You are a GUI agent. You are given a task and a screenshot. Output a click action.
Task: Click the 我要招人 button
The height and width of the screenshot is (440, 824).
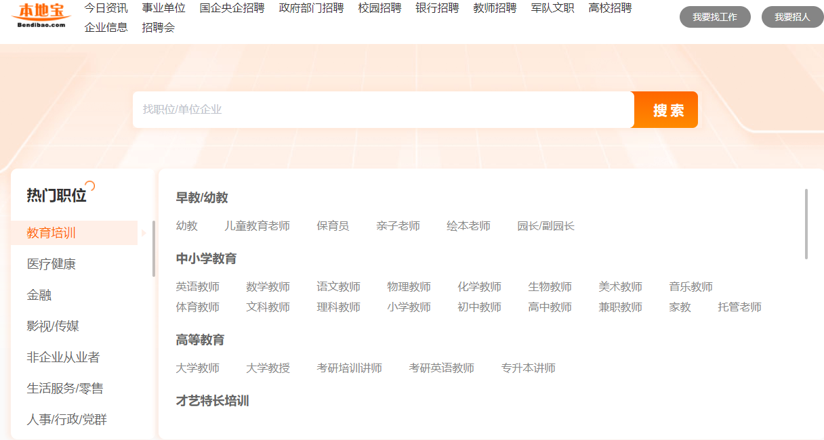tap(793, 17)
